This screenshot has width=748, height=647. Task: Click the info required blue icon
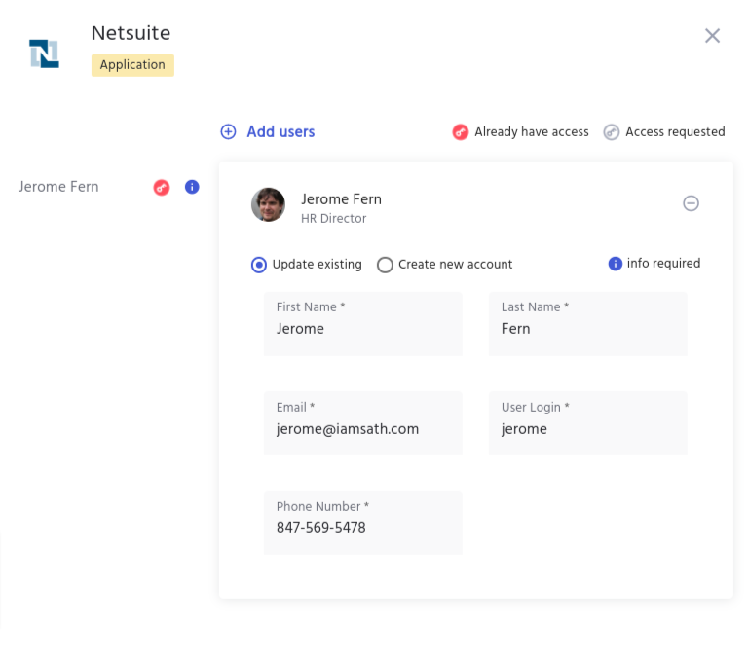coord(615,264)
